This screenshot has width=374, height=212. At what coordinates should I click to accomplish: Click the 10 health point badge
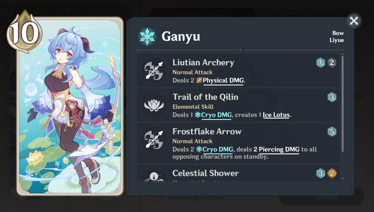click(24, 32)
